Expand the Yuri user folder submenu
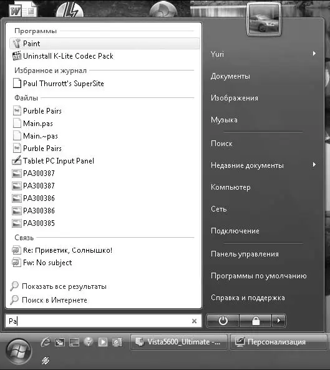The image size is (330, 370). [x=314, y=54]
